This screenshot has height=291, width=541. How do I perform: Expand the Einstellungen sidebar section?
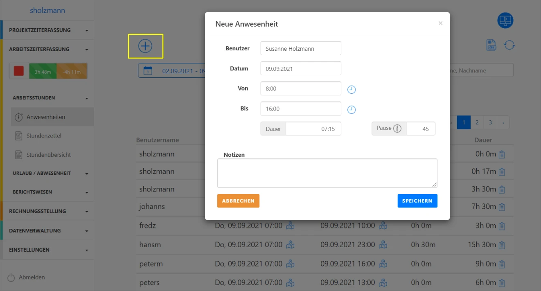coord(47,250)
